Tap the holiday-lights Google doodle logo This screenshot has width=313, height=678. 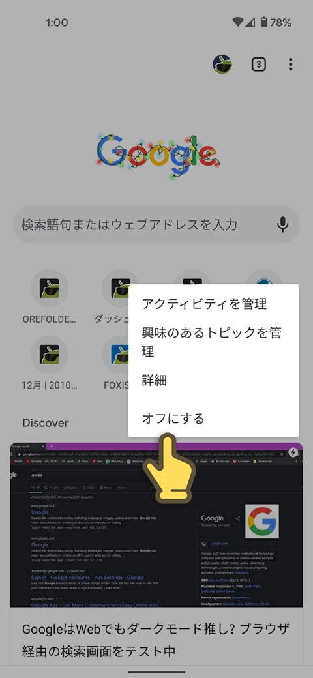click(157, 156)
